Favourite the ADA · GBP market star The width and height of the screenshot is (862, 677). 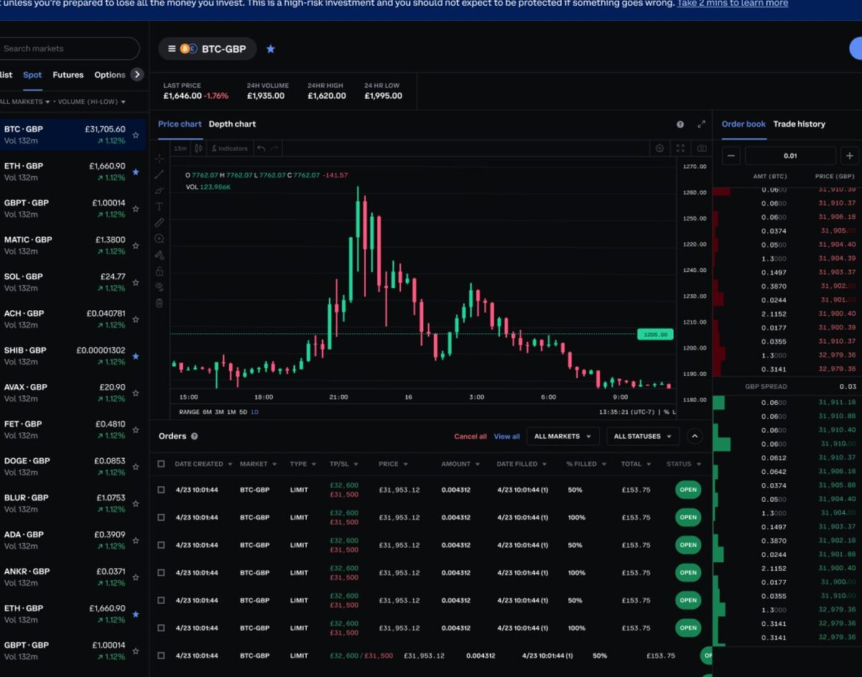click(136, 541)
